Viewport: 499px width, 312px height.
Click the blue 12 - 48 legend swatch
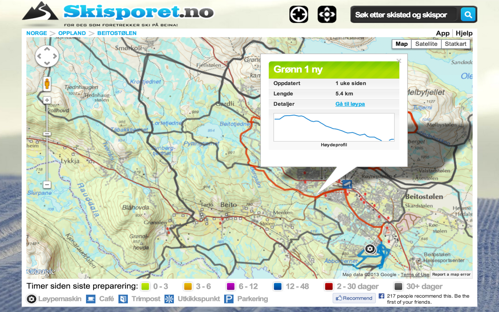(278, 287)
